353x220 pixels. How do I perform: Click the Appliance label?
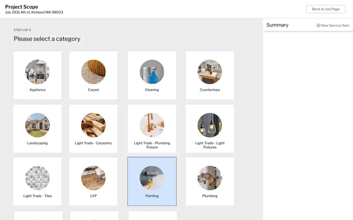[37, 90]
